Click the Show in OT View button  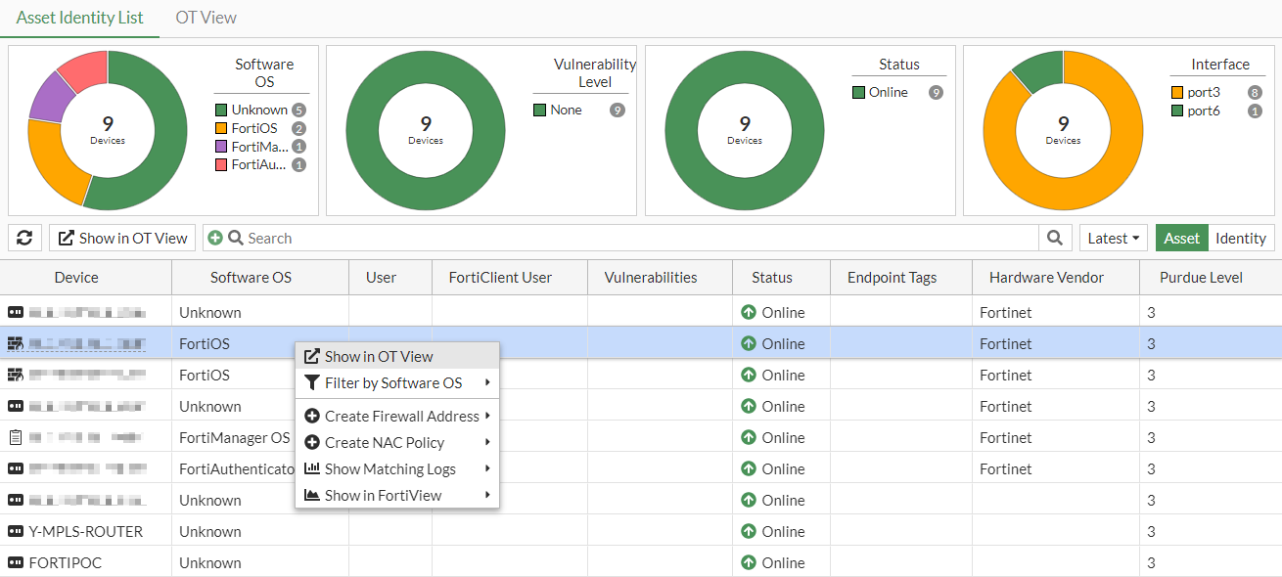pyautogui.click(x=121, y=238)
